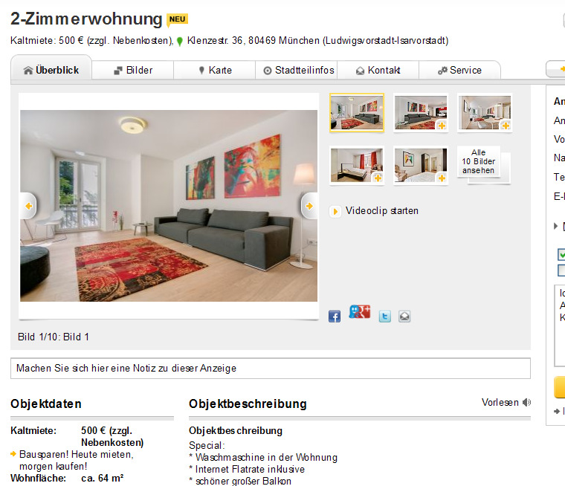This screenshot has height=486, width=565.
Task: Show next image with right arrow
Action: click(309, 206)
